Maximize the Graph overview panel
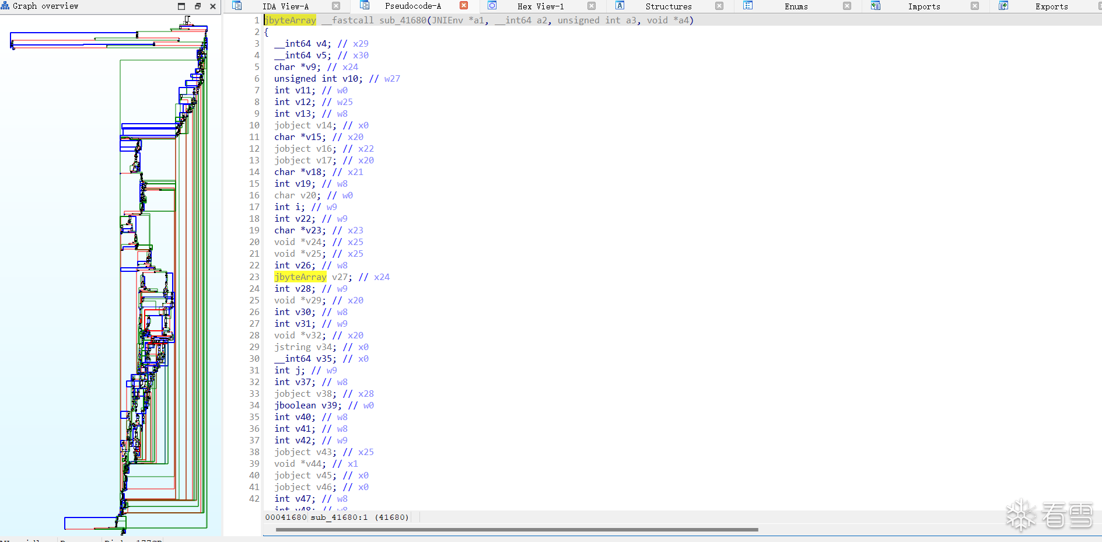 181,6
